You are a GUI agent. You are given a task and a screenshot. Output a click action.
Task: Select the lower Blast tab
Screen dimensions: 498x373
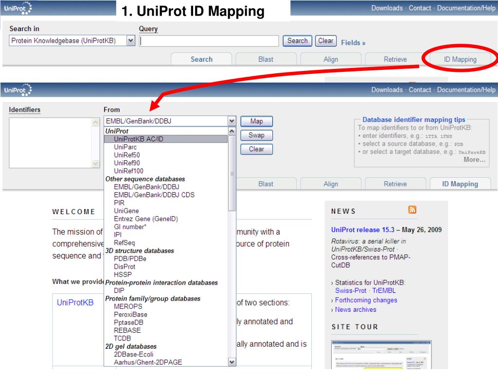[266, 184]
